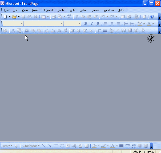Click the Draw menu button

tap(7, 146)
